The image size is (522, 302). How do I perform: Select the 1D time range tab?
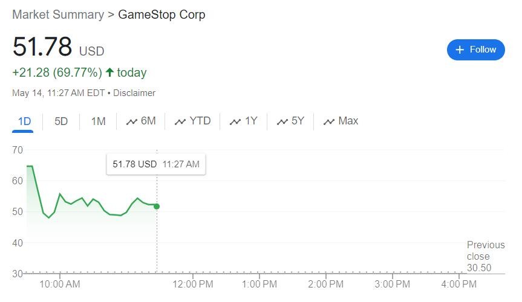coord(24,121)
